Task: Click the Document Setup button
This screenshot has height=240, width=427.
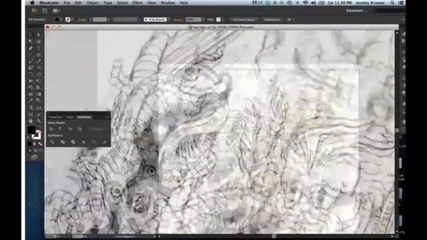Action: tap(244, 19)
